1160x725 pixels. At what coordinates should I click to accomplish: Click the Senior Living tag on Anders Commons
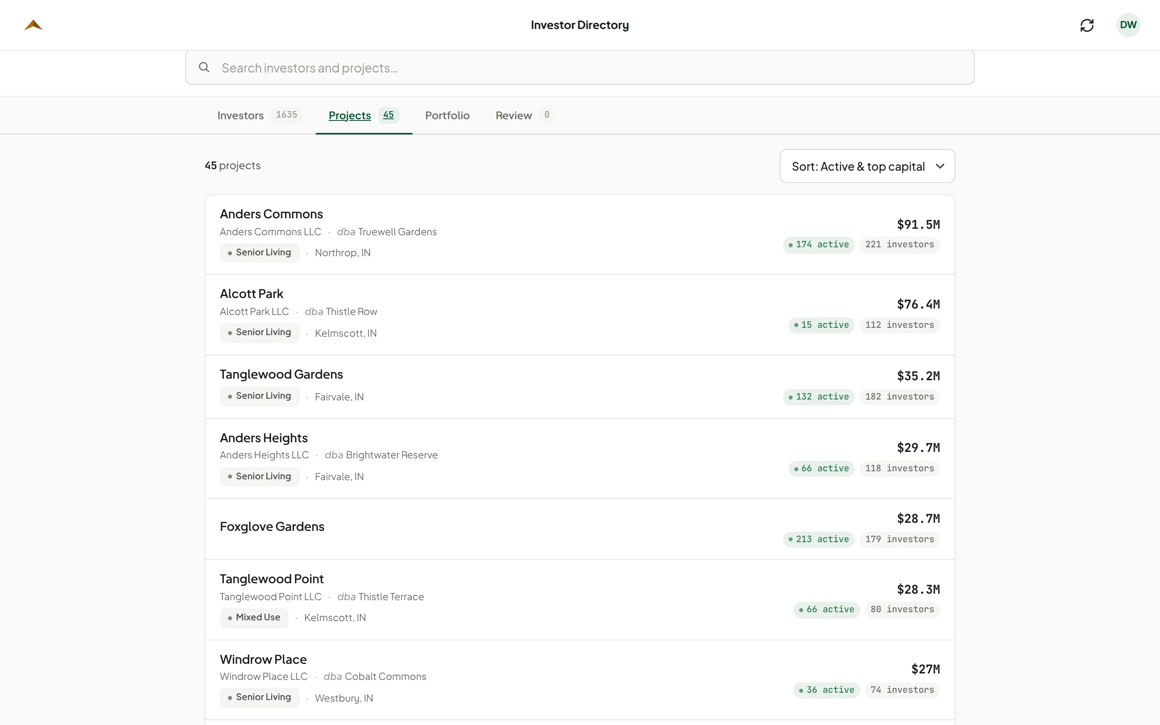259,253
